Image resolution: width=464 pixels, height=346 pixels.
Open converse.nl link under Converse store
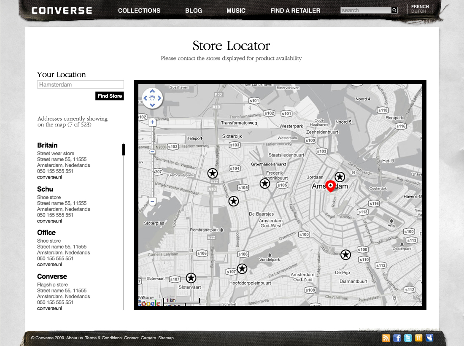point(49,308)
